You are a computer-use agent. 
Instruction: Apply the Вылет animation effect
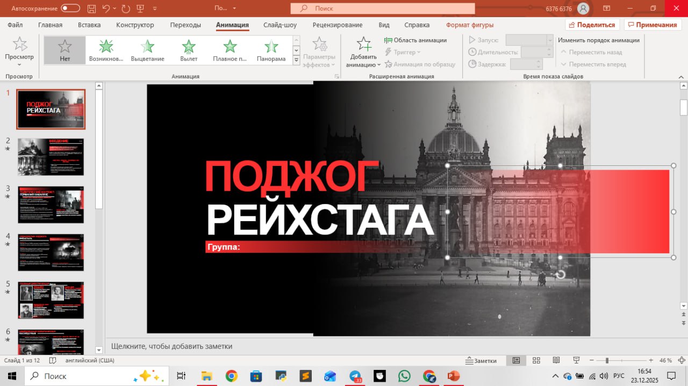tap(189, 50)
